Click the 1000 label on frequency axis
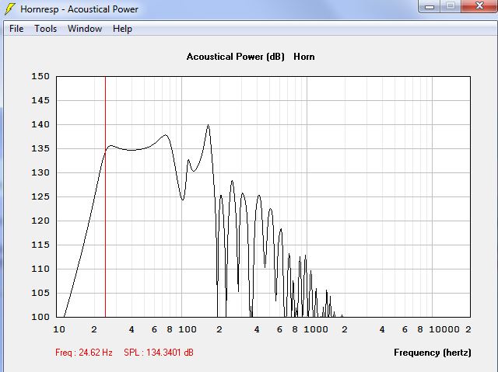This screenshot has width=498, height=372. [316, 329]
